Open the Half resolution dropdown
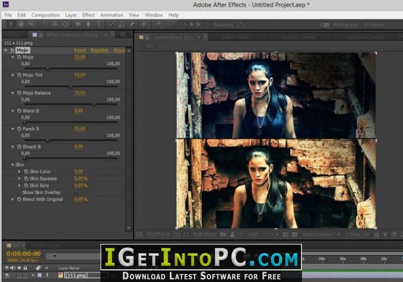Screen dimensions: 403x282 pyautogui.click(x=263, y=235)
